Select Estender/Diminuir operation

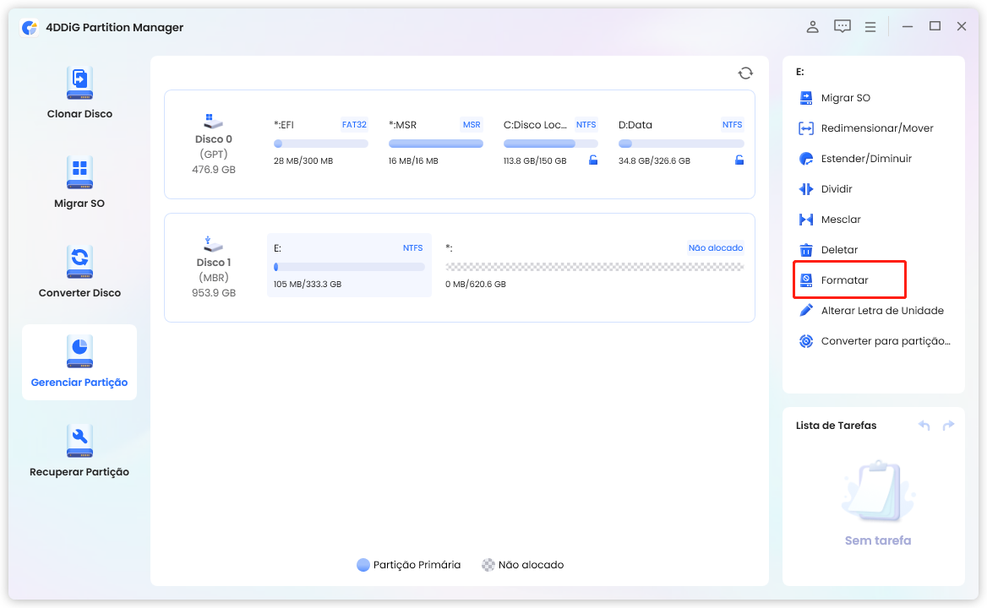[865, 159]
